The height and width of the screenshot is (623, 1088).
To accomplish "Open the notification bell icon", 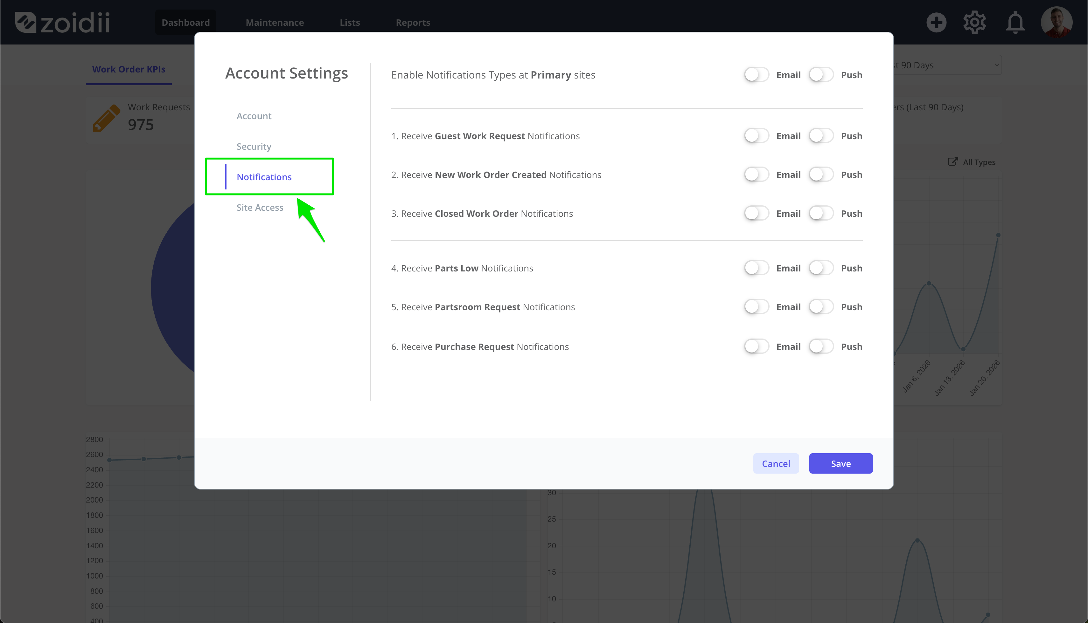I will 1015,22.
